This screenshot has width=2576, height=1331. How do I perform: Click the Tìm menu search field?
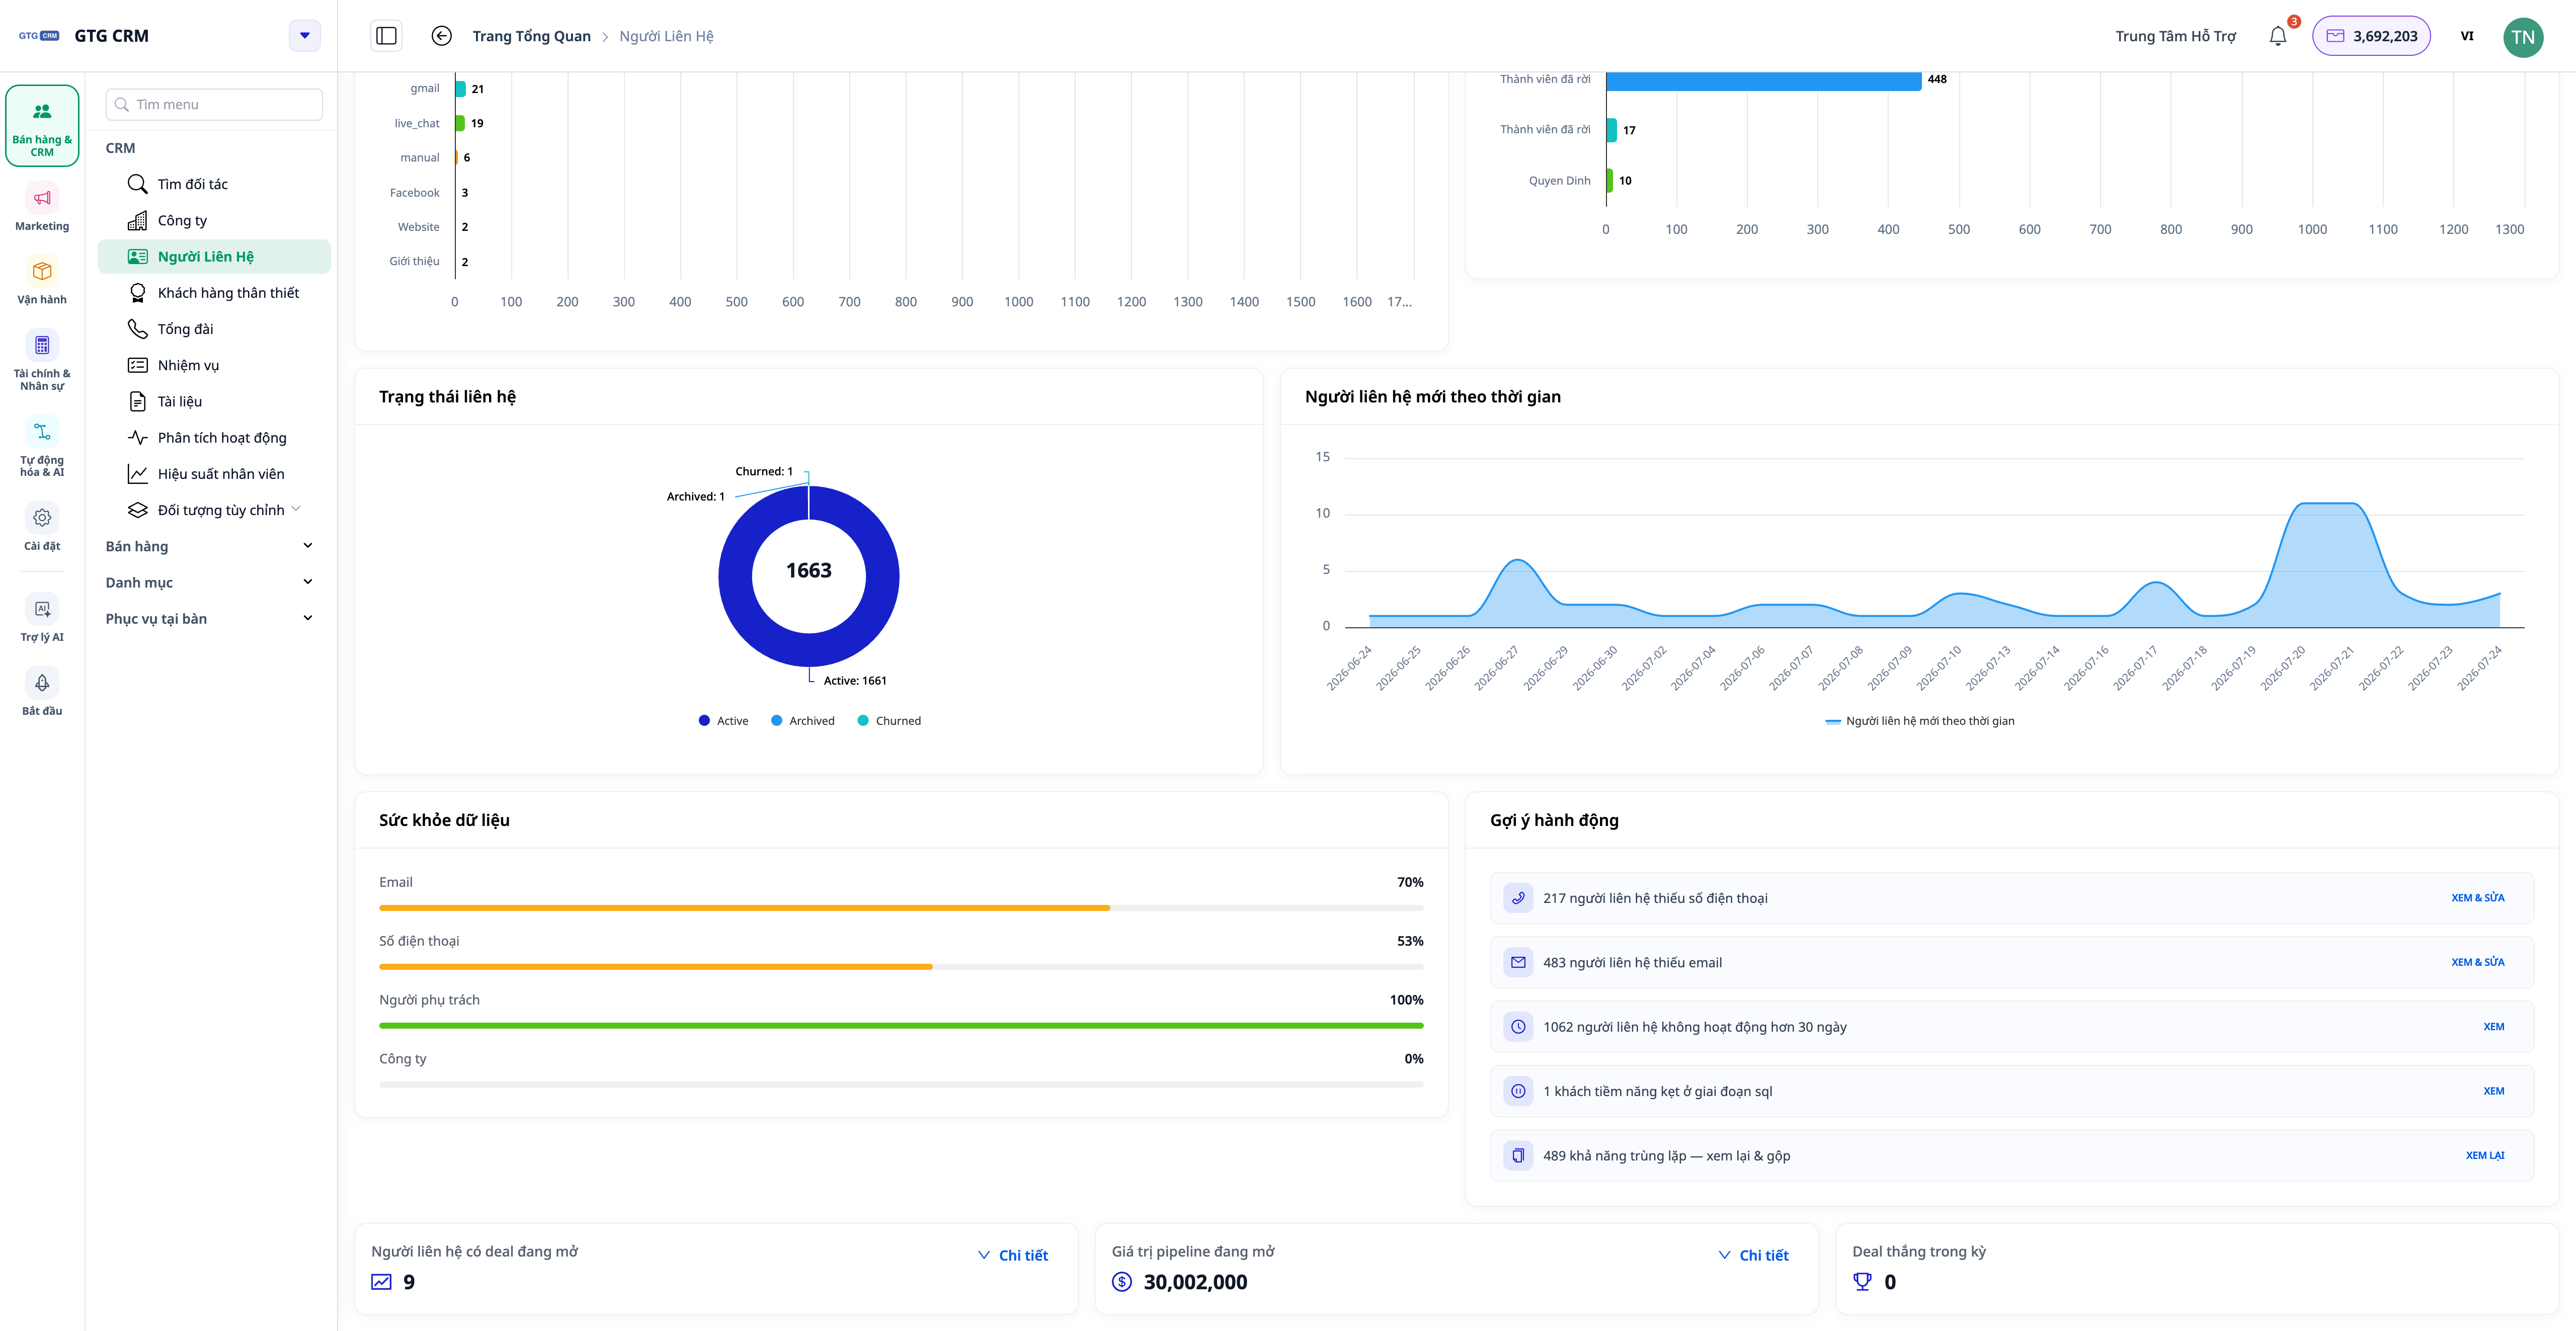(x=214, y=104)
